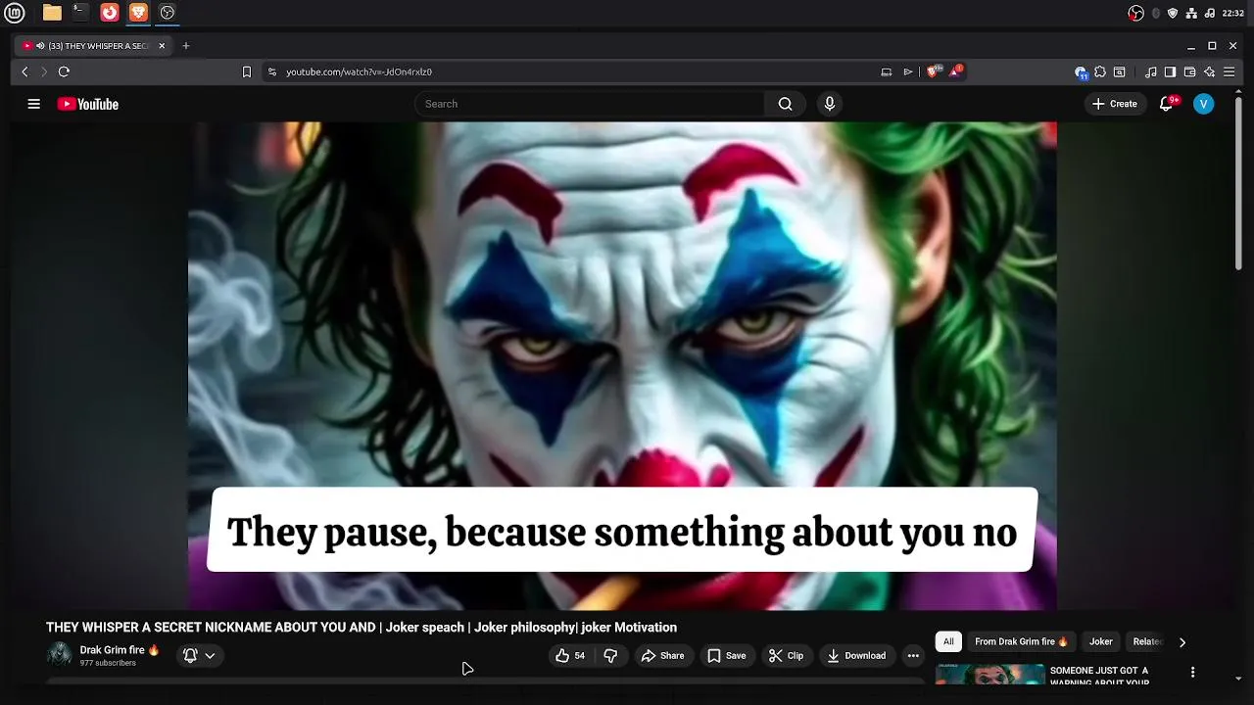Open the file manager from the panel
The height and width of the screenshot is (705, 1254).
coord(52,13)
